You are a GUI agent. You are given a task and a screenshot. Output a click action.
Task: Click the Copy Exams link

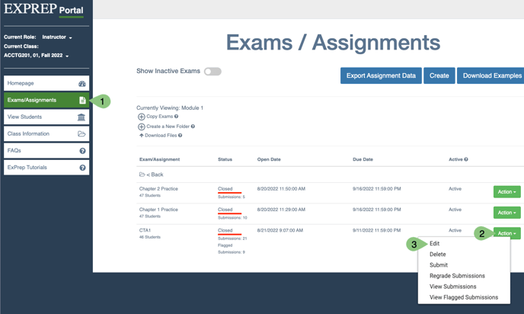click(159, 117)
